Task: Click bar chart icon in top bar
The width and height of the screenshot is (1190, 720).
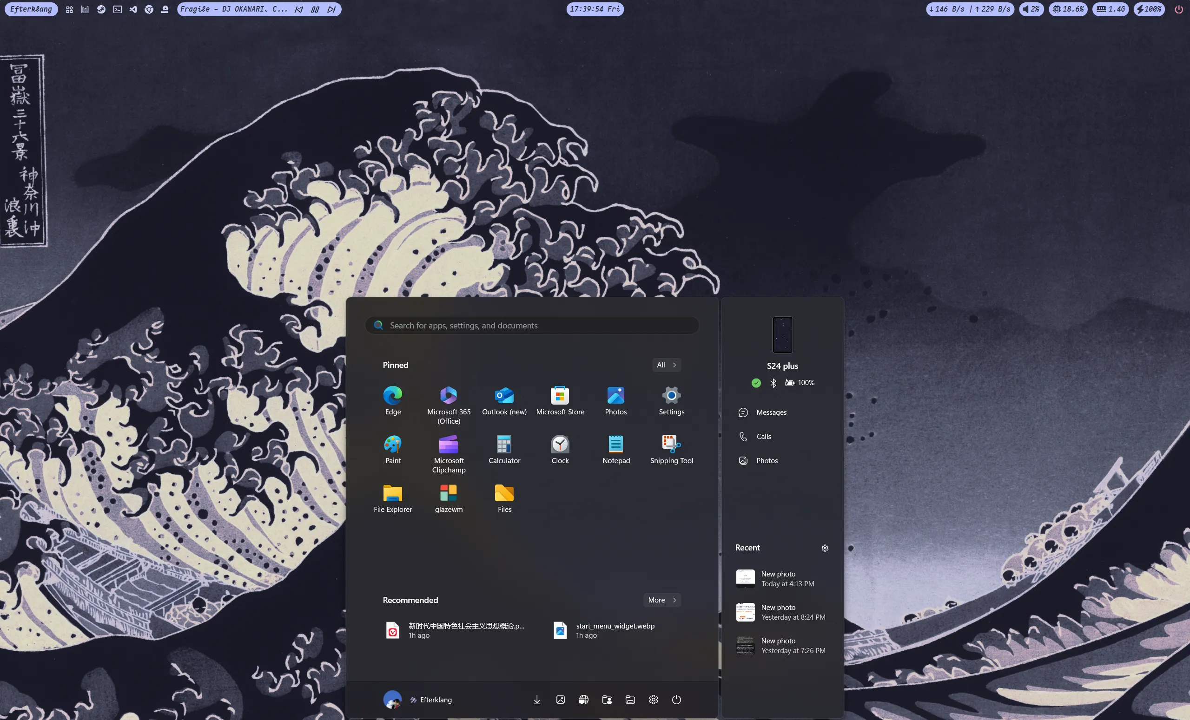Action: click(x=85, y=9)
